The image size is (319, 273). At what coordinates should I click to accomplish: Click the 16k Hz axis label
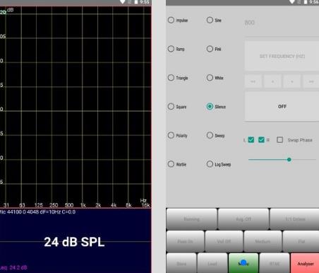click(145, 205)
